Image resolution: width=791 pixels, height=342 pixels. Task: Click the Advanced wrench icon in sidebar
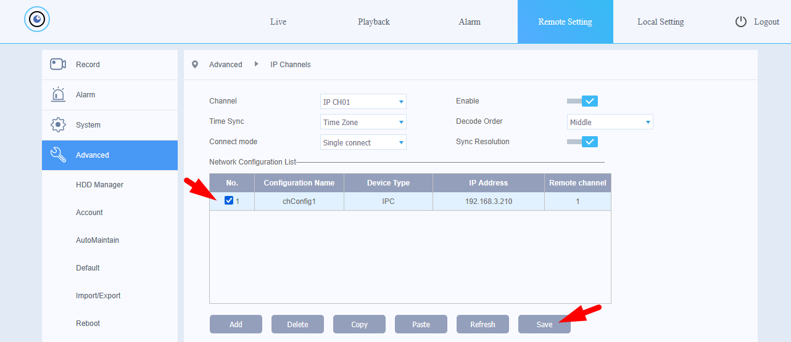(58, 155)
